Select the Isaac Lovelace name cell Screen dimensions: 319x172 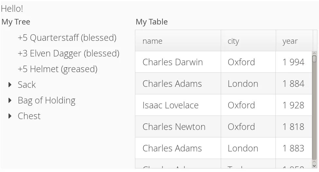170,105
